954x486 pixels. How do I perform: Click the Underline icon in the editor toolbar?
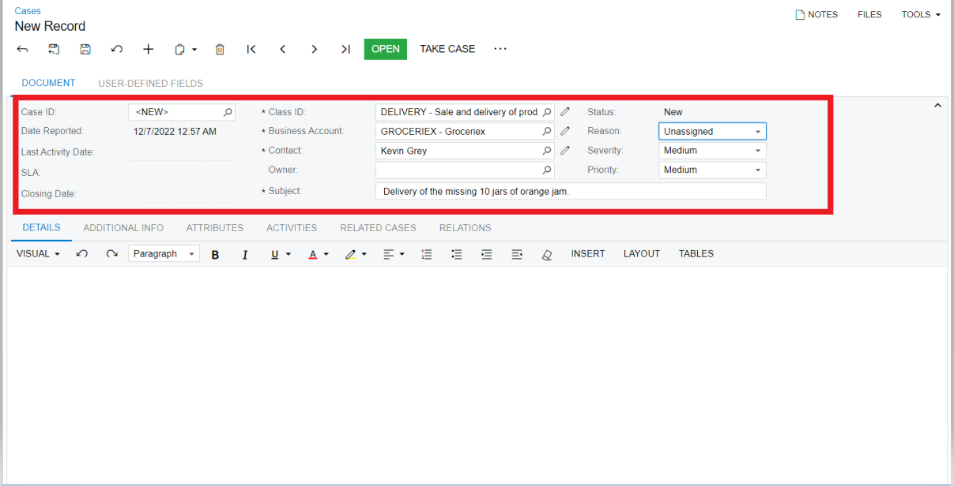274,253
